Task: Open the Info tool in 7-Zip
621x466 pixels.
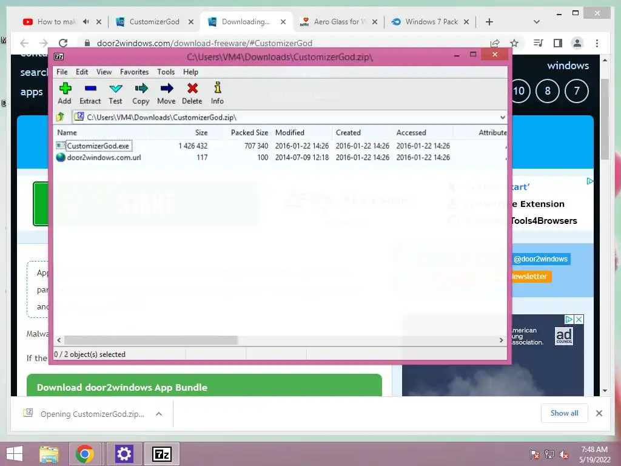Action: (x=217, y=93)
